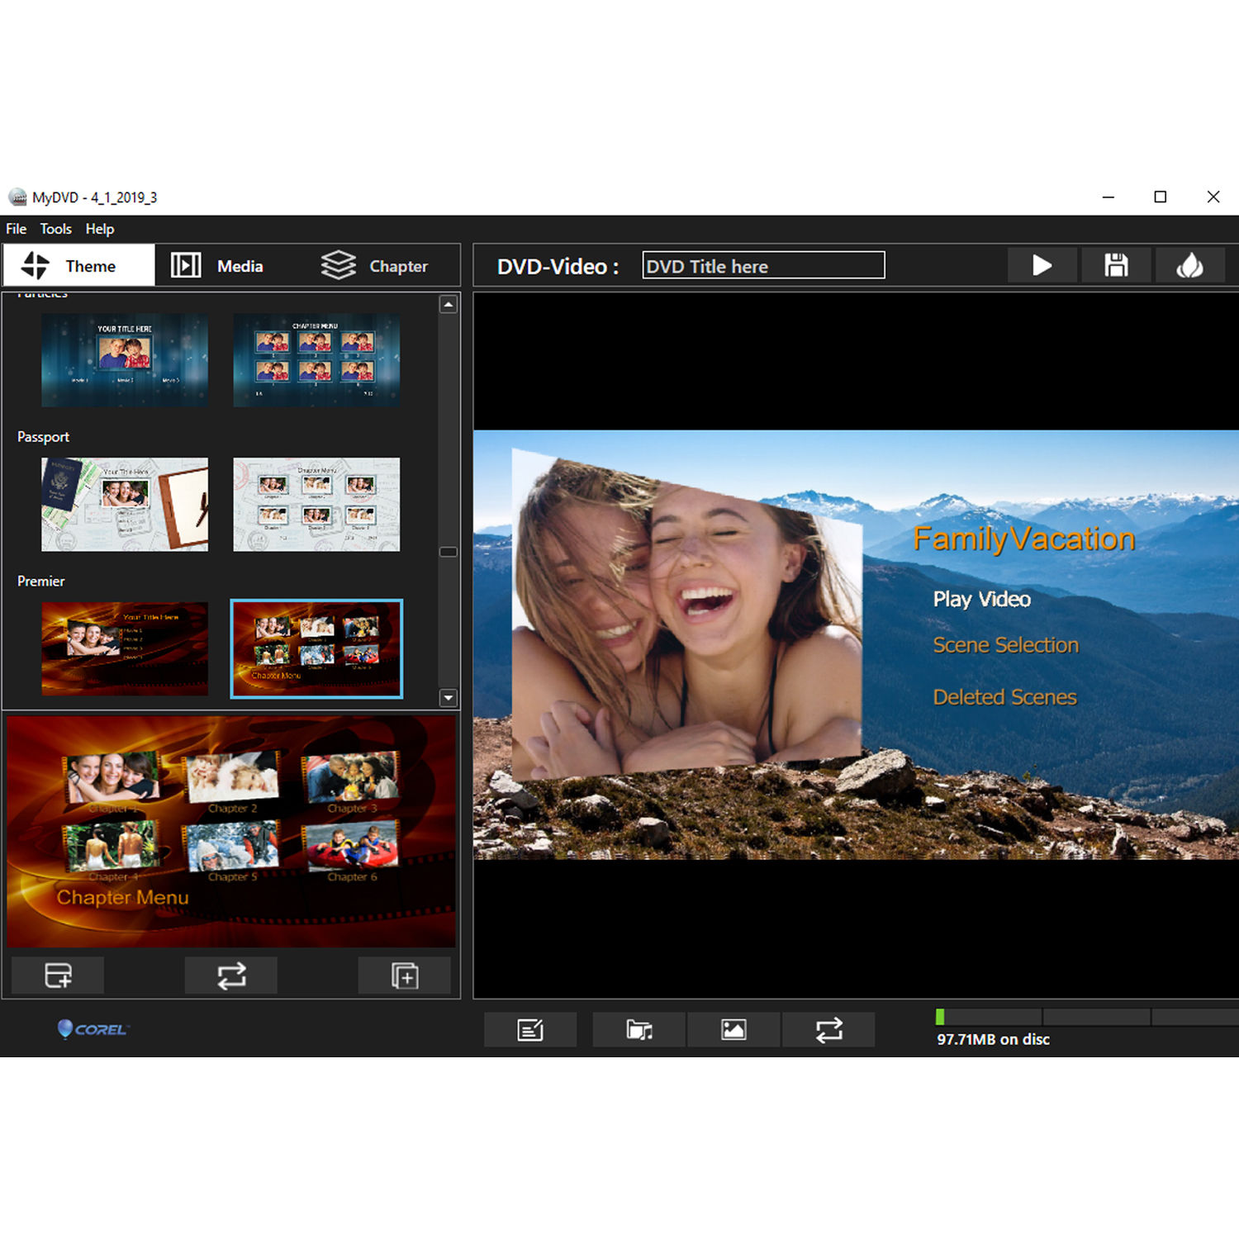Click the theme list scroll up arrow

tap(449, 305)
